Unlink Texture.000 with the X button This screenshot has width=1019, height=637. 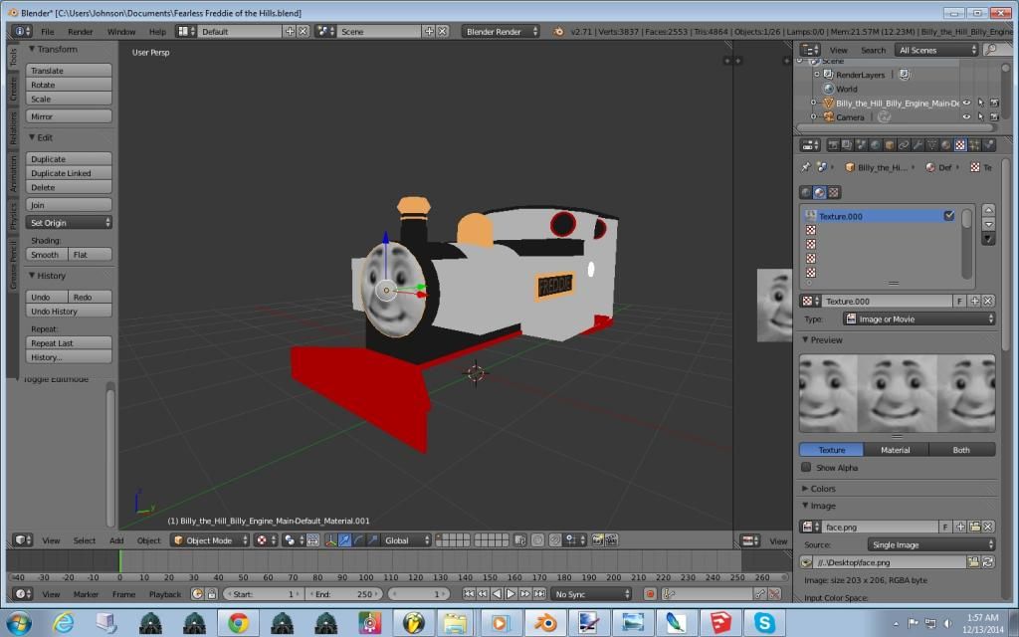coord(988,301)
